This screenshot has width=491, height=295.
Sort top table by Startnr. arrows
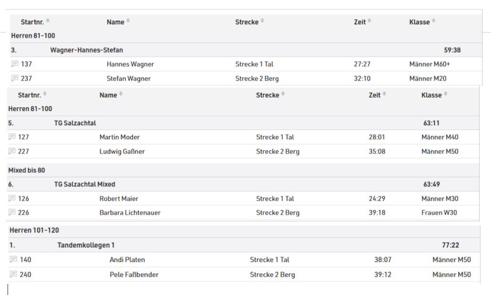[48, 20]
